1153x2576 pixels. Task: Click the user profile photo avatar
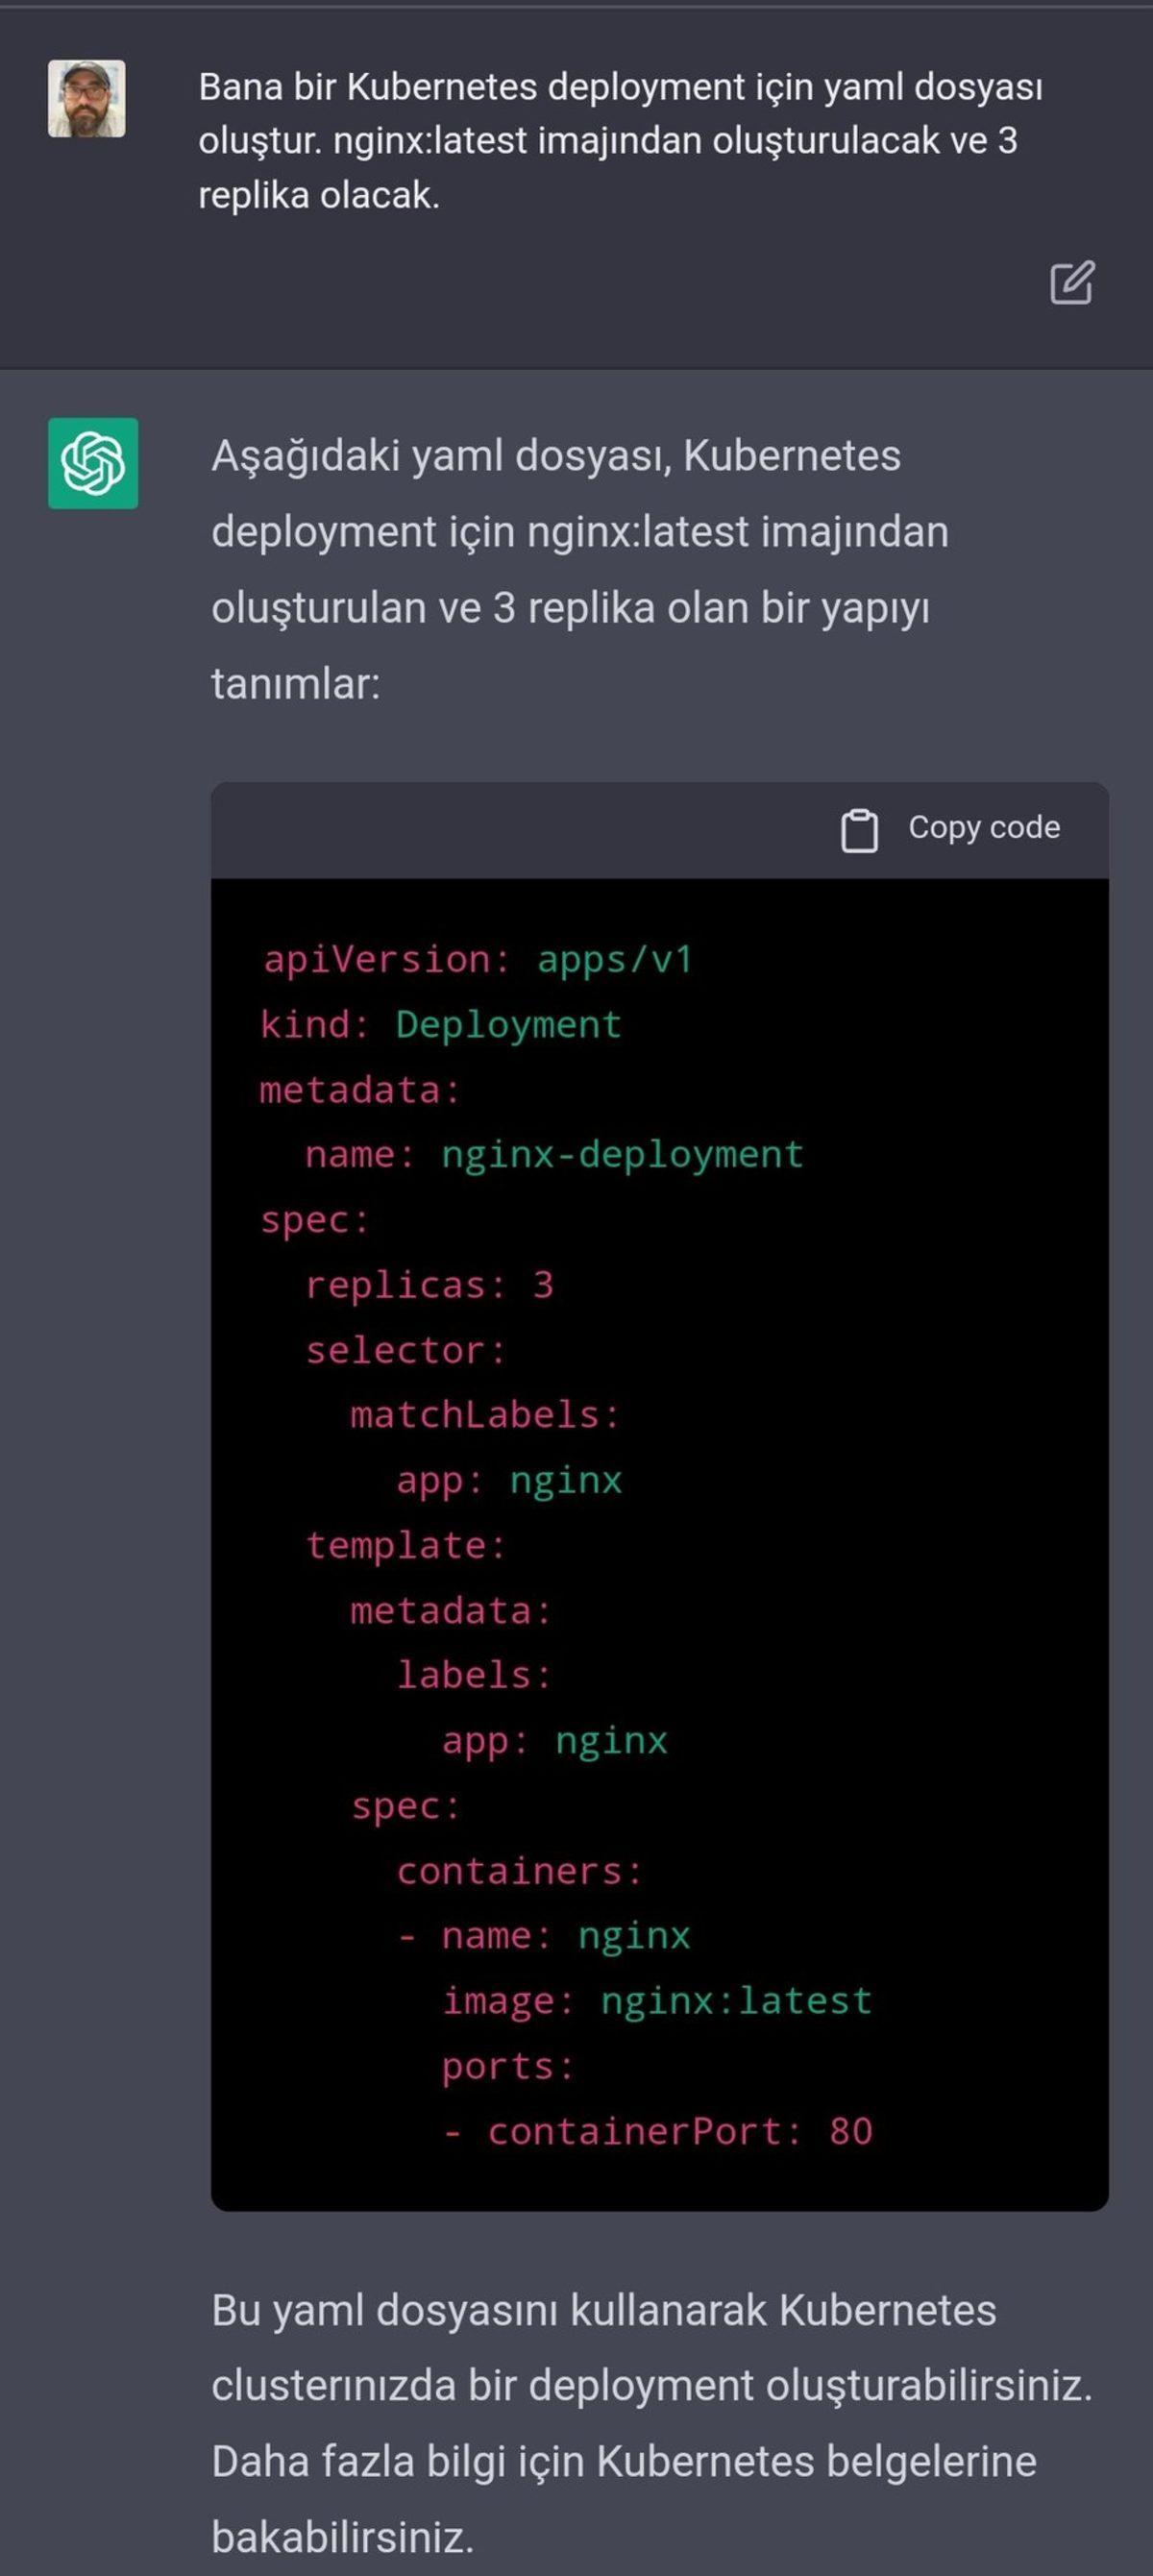87,98
